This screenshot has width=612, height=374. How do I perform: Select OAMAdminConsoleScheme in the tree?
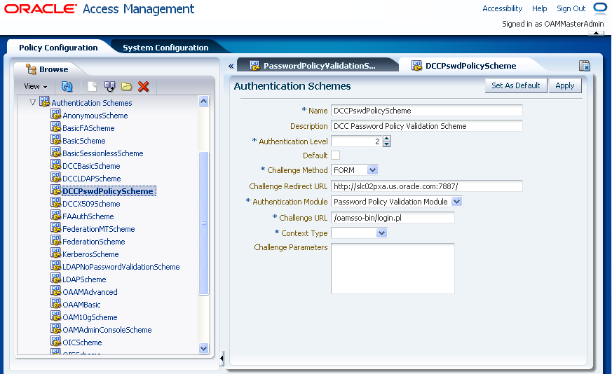[107, 330]
